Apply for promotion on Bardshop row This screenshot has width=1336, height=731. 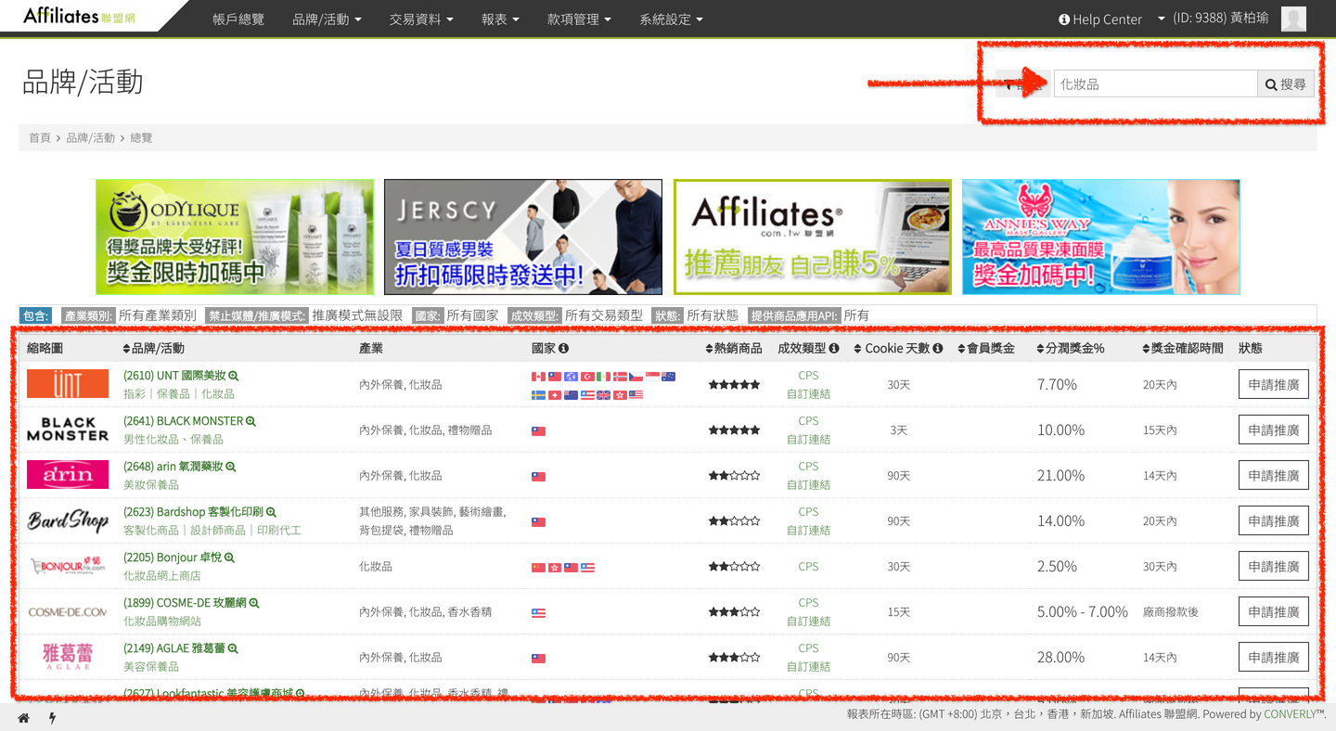1273,520
